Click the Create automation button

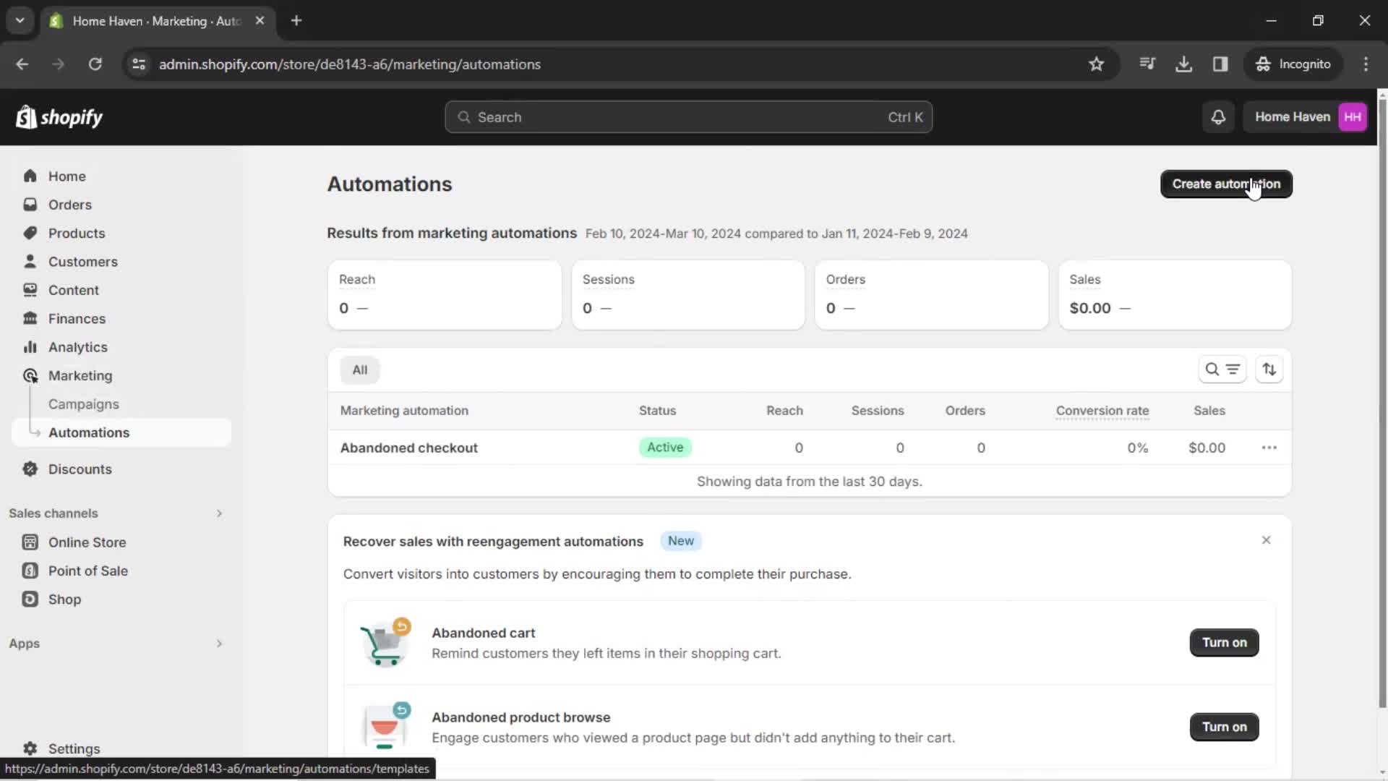(x=1226, y=183)
